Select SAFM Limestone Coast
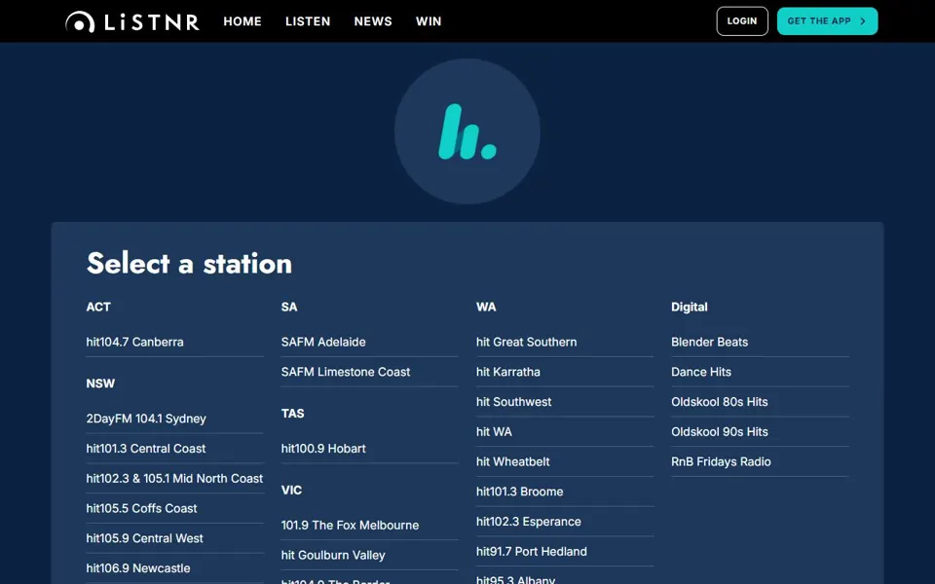 tap(345, 372)
